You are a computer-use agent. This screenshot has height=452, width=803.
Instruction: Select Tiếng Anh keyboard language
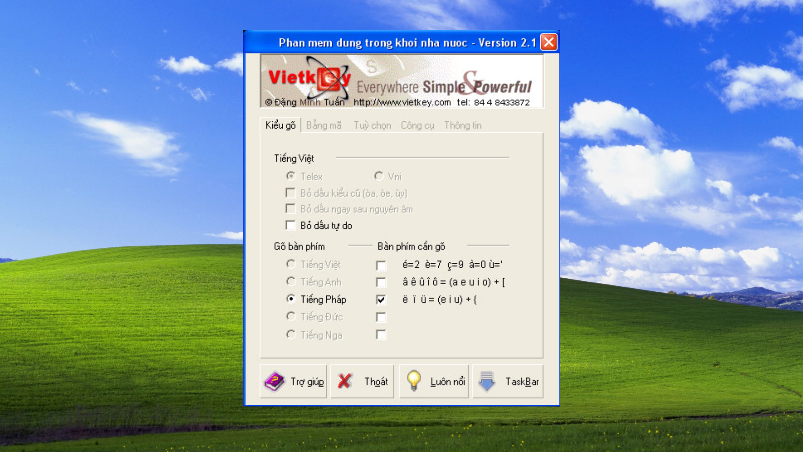291,282
